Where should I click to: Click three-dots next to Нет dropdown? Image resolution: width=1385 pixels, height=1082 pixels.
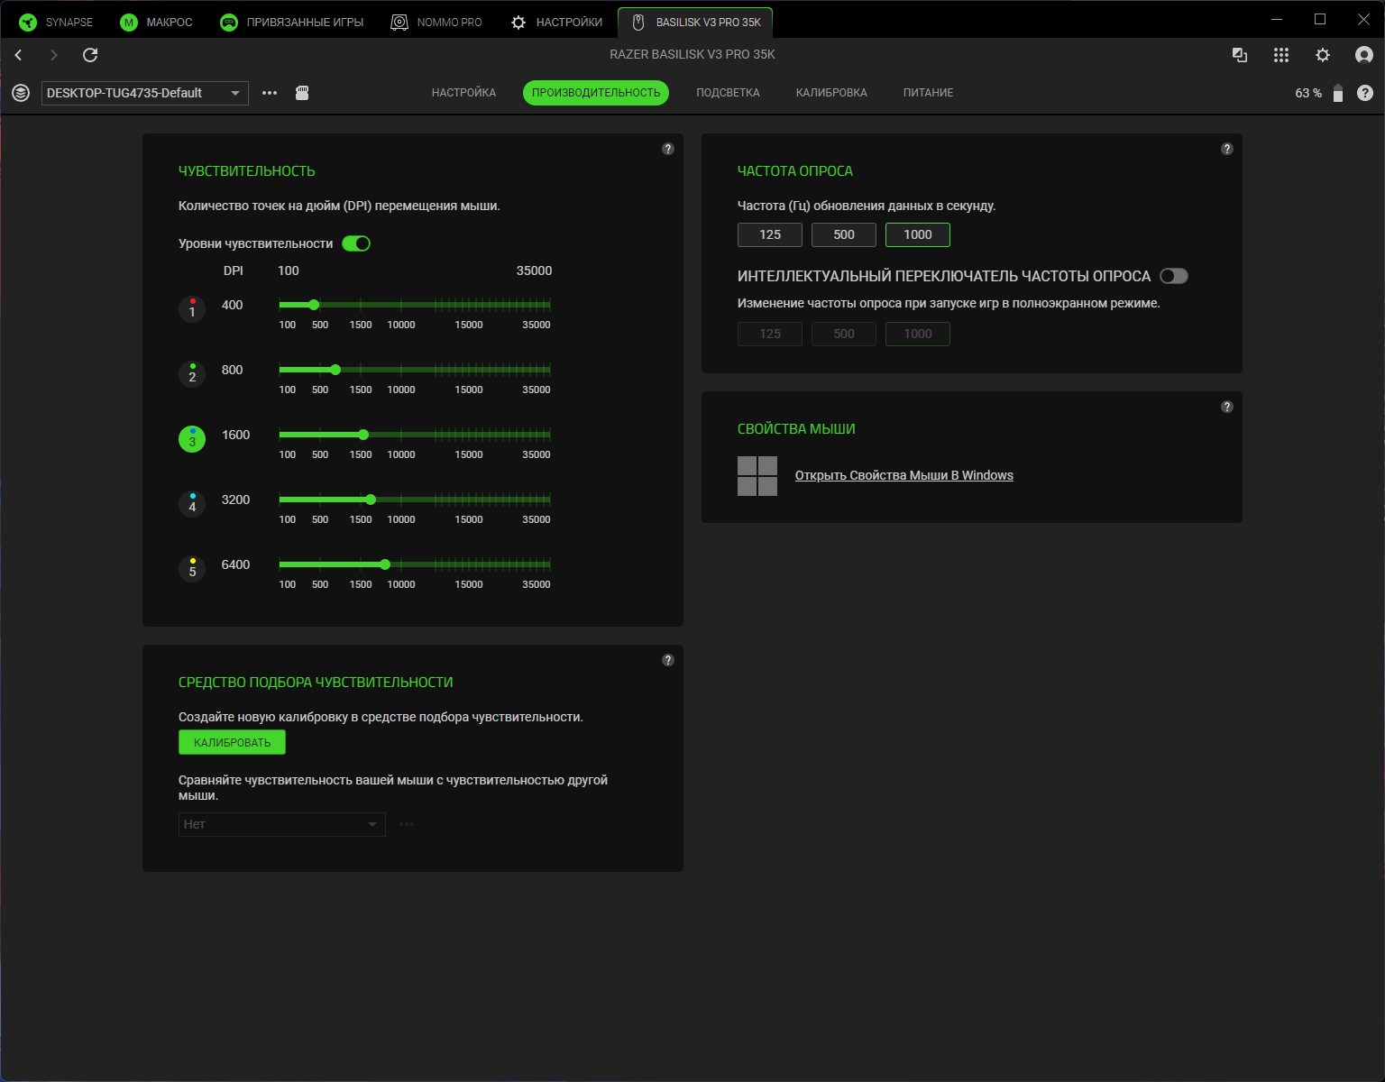point(407,824)
